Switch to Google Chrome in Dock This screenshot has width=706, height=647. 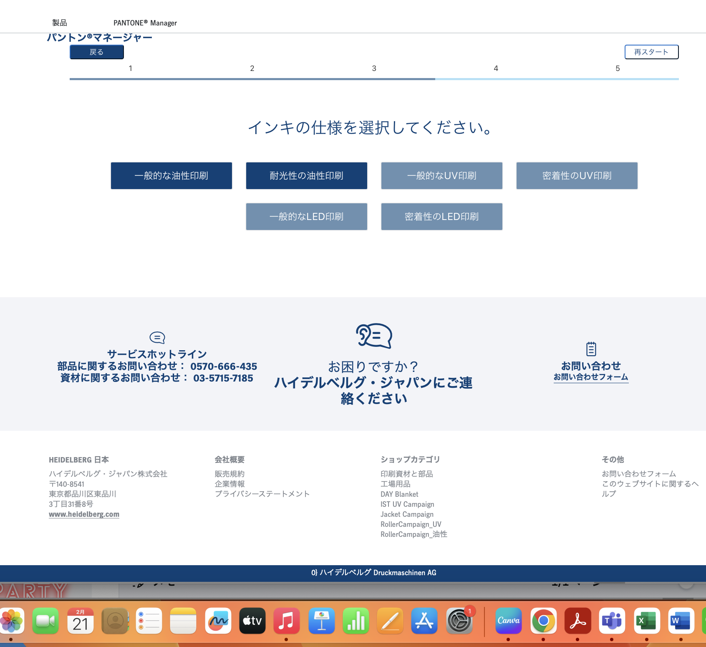(544, 621)
